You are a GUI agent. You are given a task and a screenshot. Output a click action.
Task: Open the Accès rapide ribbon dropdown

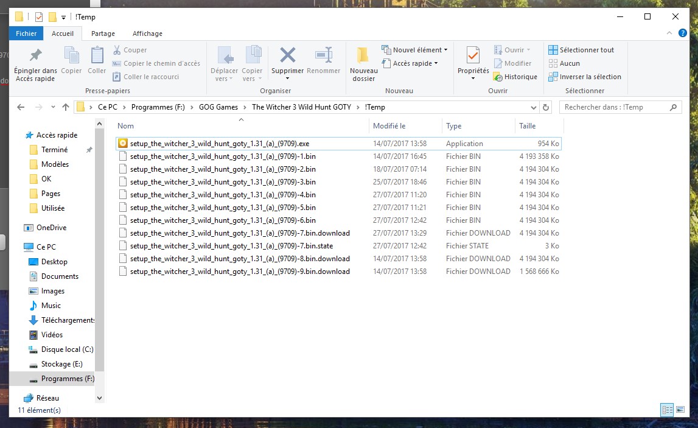point(410,63)
